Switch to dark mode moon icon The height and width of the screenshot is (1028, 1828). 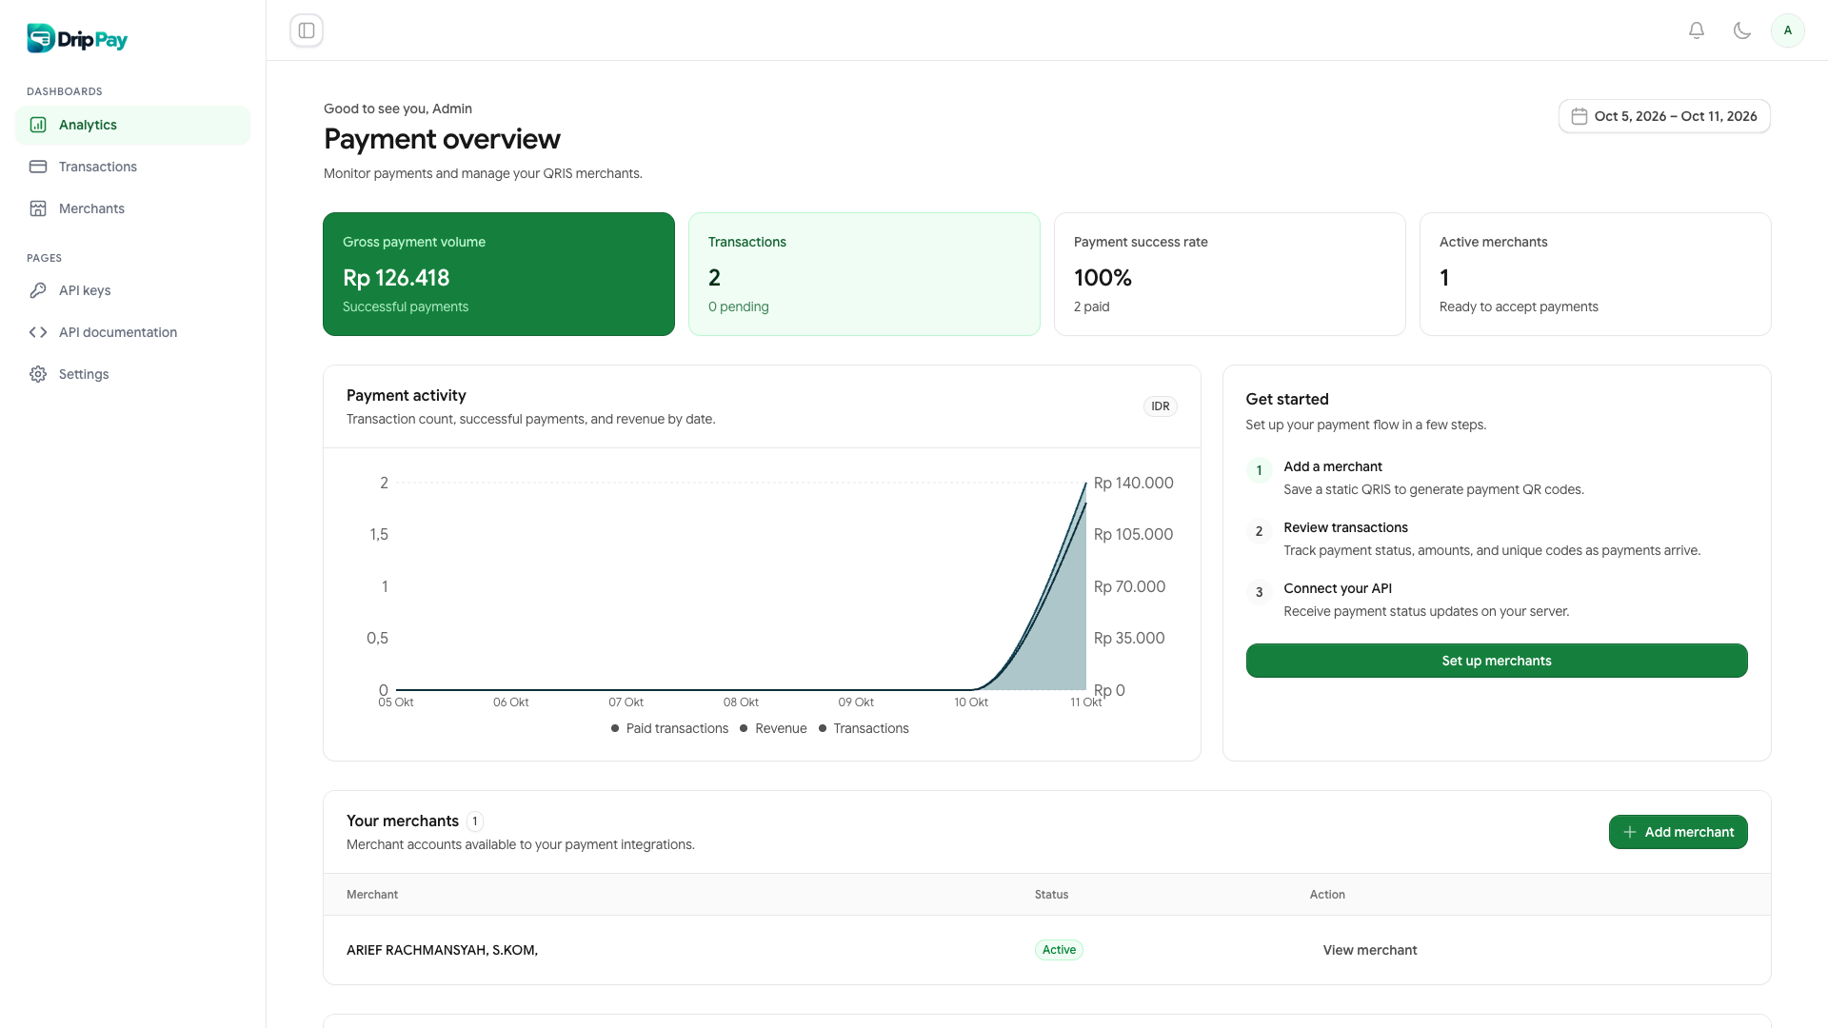[1742, 30]
